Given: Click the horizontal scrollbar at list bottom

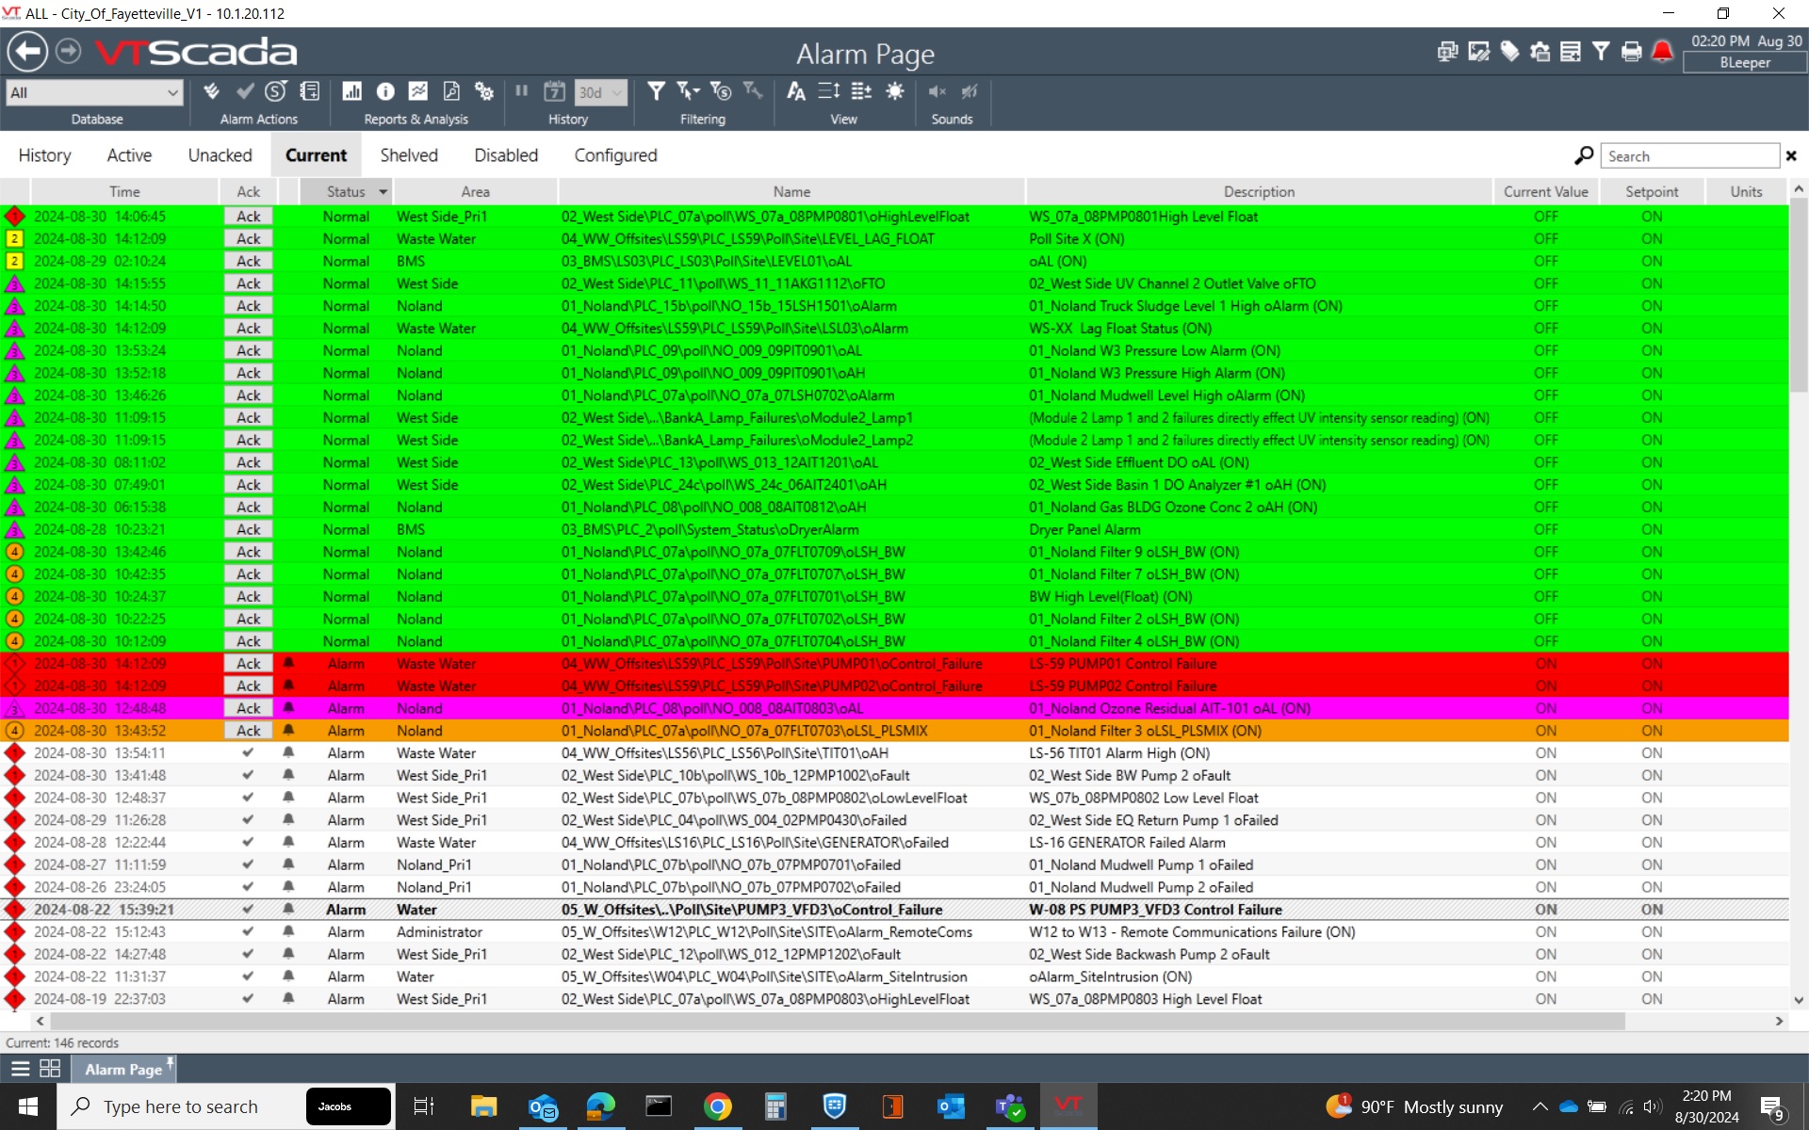Looking at the screenshot, I should 837,1021.
